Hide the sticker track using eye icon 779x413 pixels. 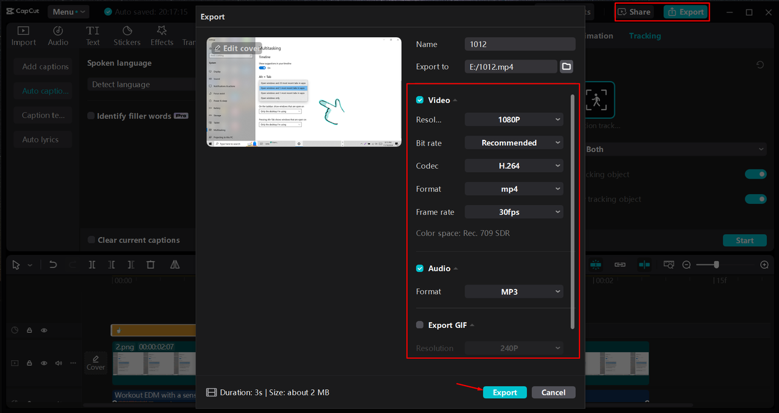click(44, 330)
